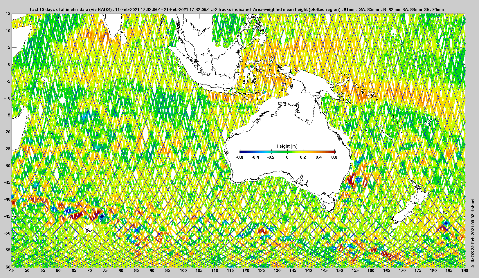Click longitude label 120 on x-axis
Image resolution: width=479 pixels, height=278 pixels.
(x=246, y=270)
